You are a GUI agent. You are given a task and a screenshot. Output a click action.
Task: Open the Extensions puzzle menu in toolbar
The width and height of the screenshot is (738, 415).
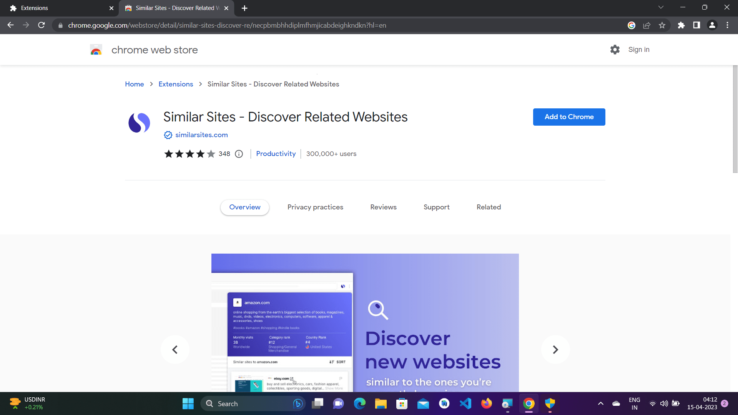pyautogui.click(x=681, y=25)
